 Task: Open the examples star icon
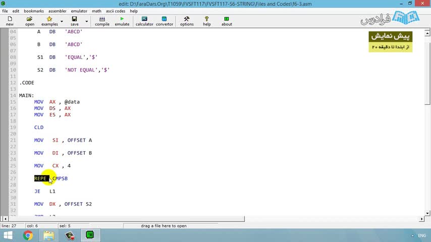49,21
